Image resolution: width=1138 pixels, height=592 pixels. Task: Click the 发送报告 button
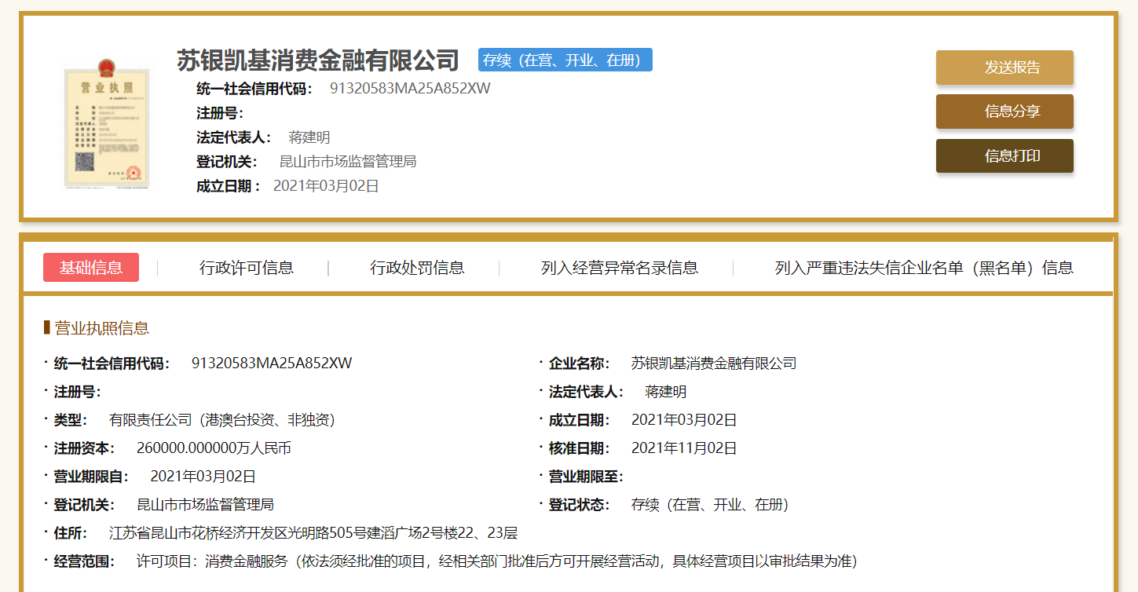[x=1004, y=68]
